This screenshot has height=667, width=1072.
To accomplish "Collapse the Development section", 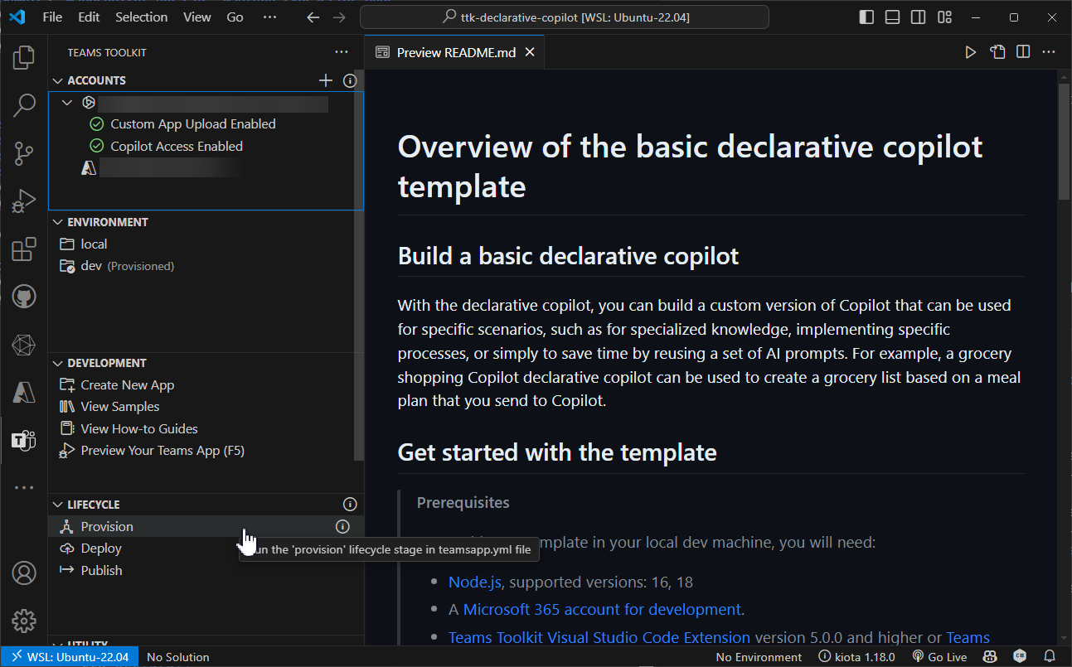I will pos(58,363).
